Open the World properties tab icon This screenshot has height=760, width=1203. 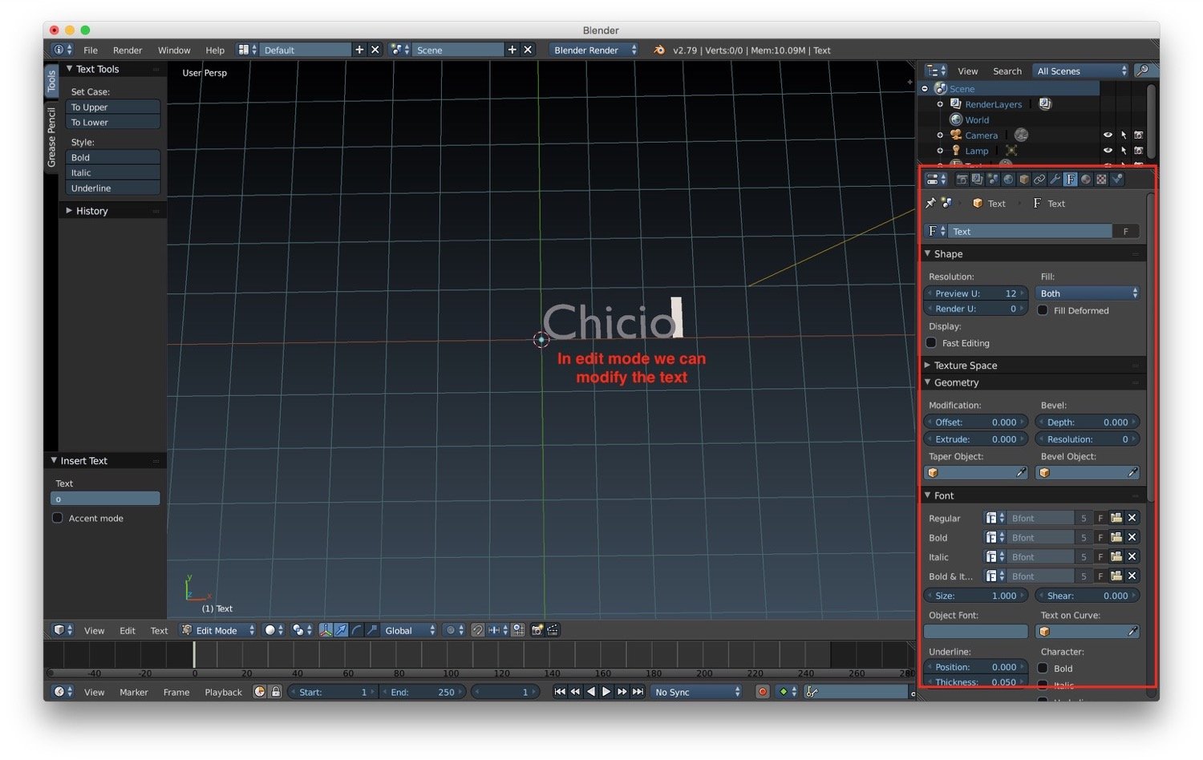[1008, 180]
